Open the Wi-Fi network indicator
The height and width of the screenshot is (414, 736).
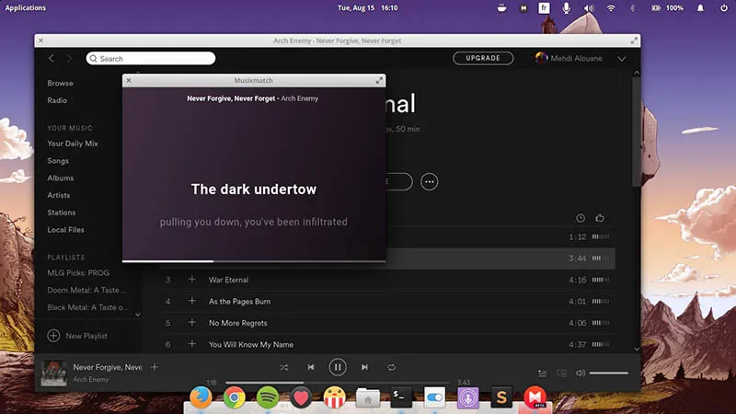611,8
